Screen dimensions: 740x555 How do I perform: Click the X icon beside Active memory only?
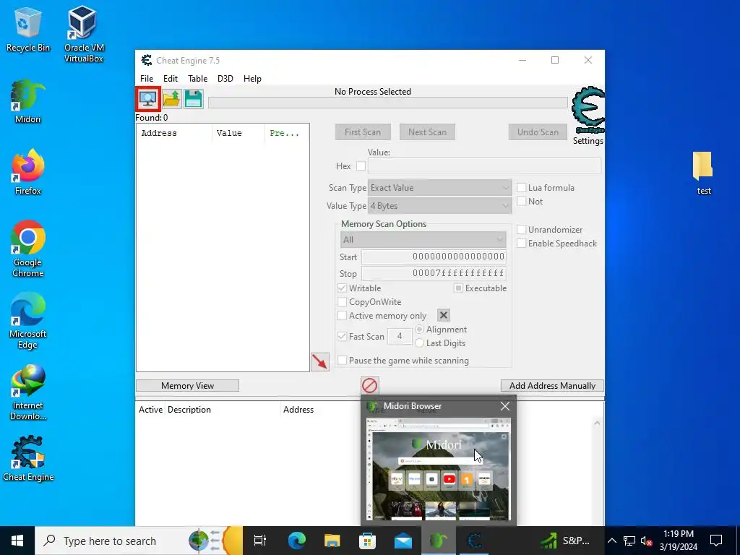(444, 315)
